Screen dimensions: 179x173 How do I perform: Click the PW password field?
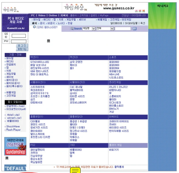tap(19, 41)
